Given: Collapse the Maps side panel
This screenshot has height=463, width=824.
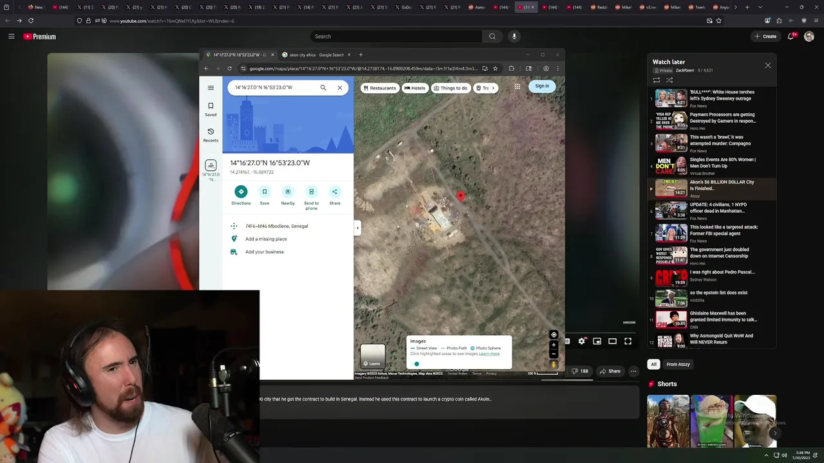Looking at the screenshot, I should tap(357, 228).
